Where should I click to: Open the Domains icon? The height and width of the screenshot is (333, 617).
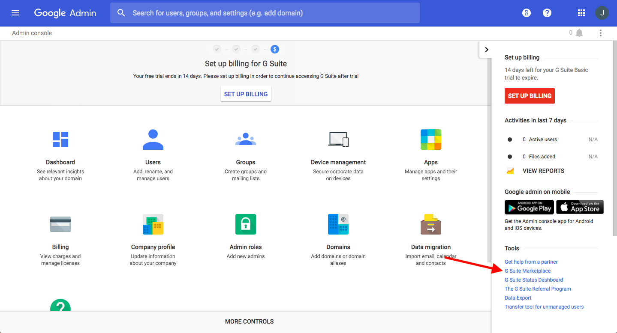click(338, 224)
